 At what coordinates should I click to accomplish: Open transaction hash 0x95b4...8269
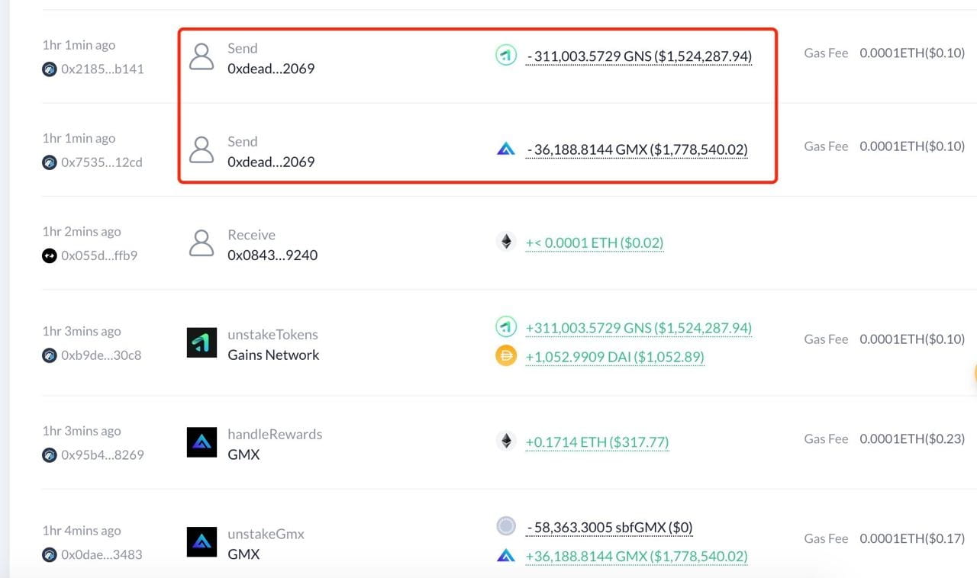click(x=102, y=454)
